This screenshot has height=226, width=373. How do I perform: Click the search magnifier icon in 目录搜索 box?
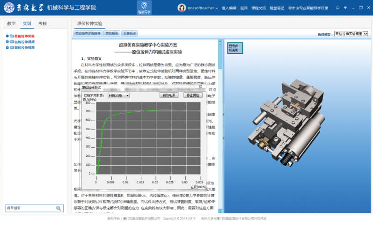pos(59,208)
